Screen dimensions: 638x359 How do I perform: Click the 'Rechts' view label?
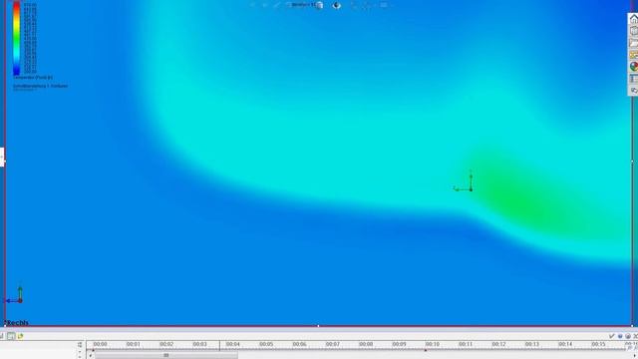click(x=17, y=323)
